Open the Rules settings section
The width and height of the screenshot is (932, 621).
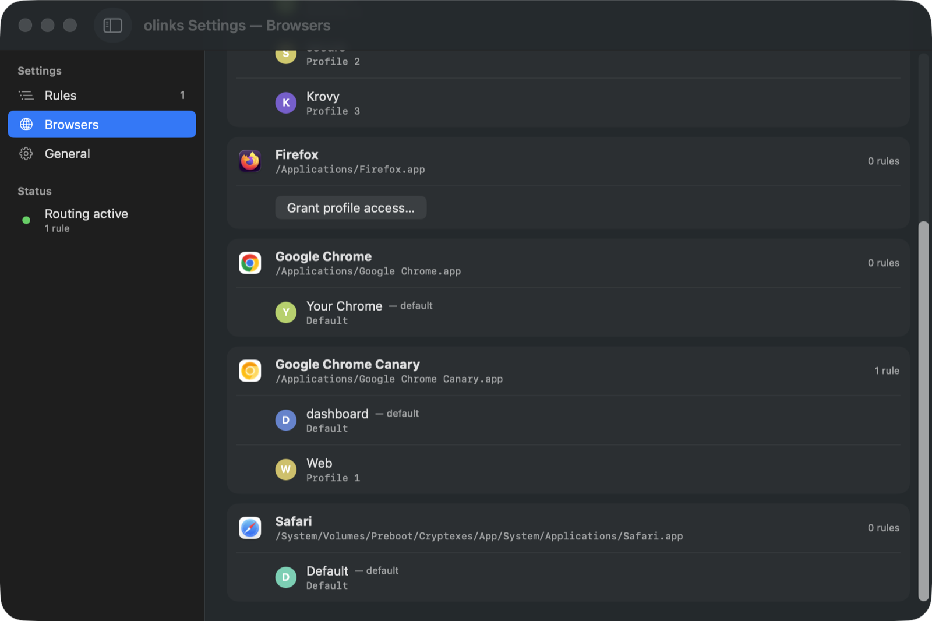point(102,95)
